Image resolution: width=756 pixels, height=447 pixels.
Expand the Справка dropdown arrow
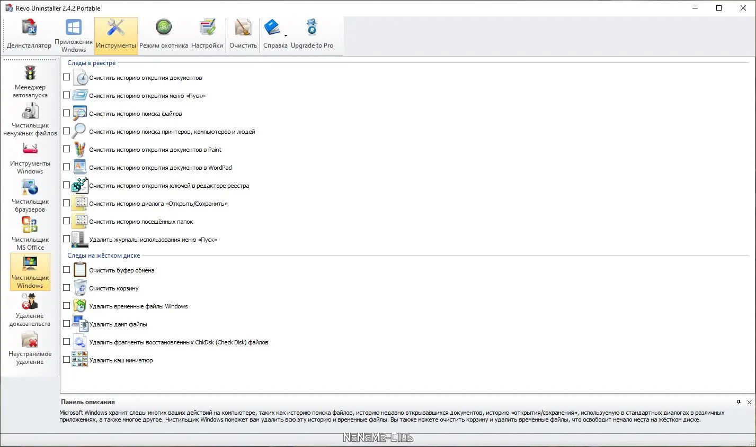coord(286,35)
